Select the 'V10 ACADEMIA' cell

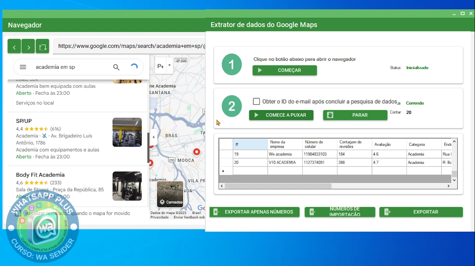[x=285, y=162]
